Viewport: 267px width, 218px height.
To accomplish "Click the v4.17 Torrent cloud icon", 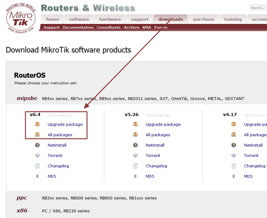I will (234, 155).
